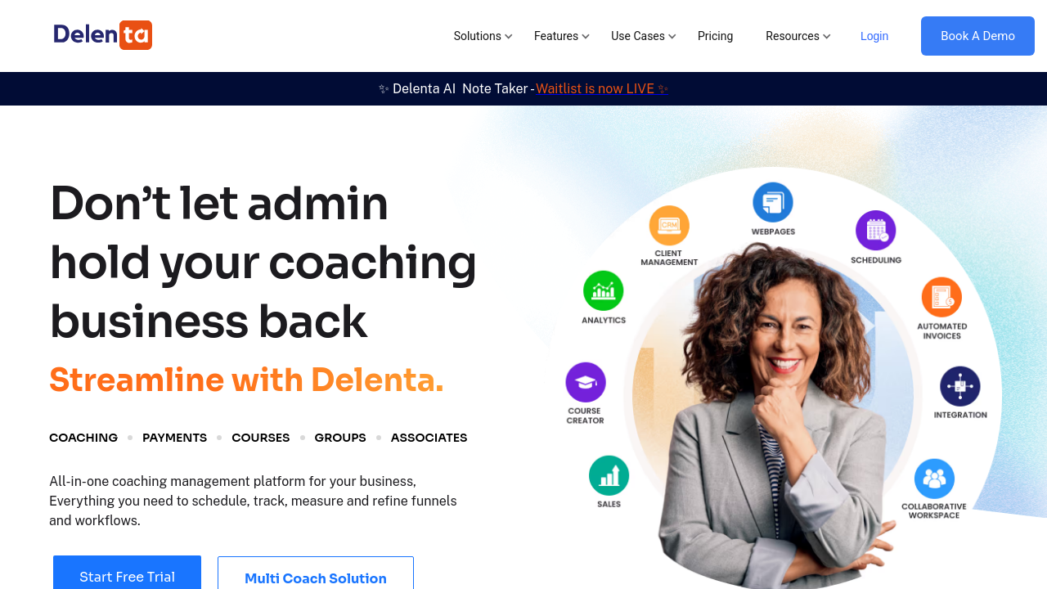Expand the Solutions dropdown menu
The image size is (1047, 589).
pyautogui.click(x=483, y=36)
